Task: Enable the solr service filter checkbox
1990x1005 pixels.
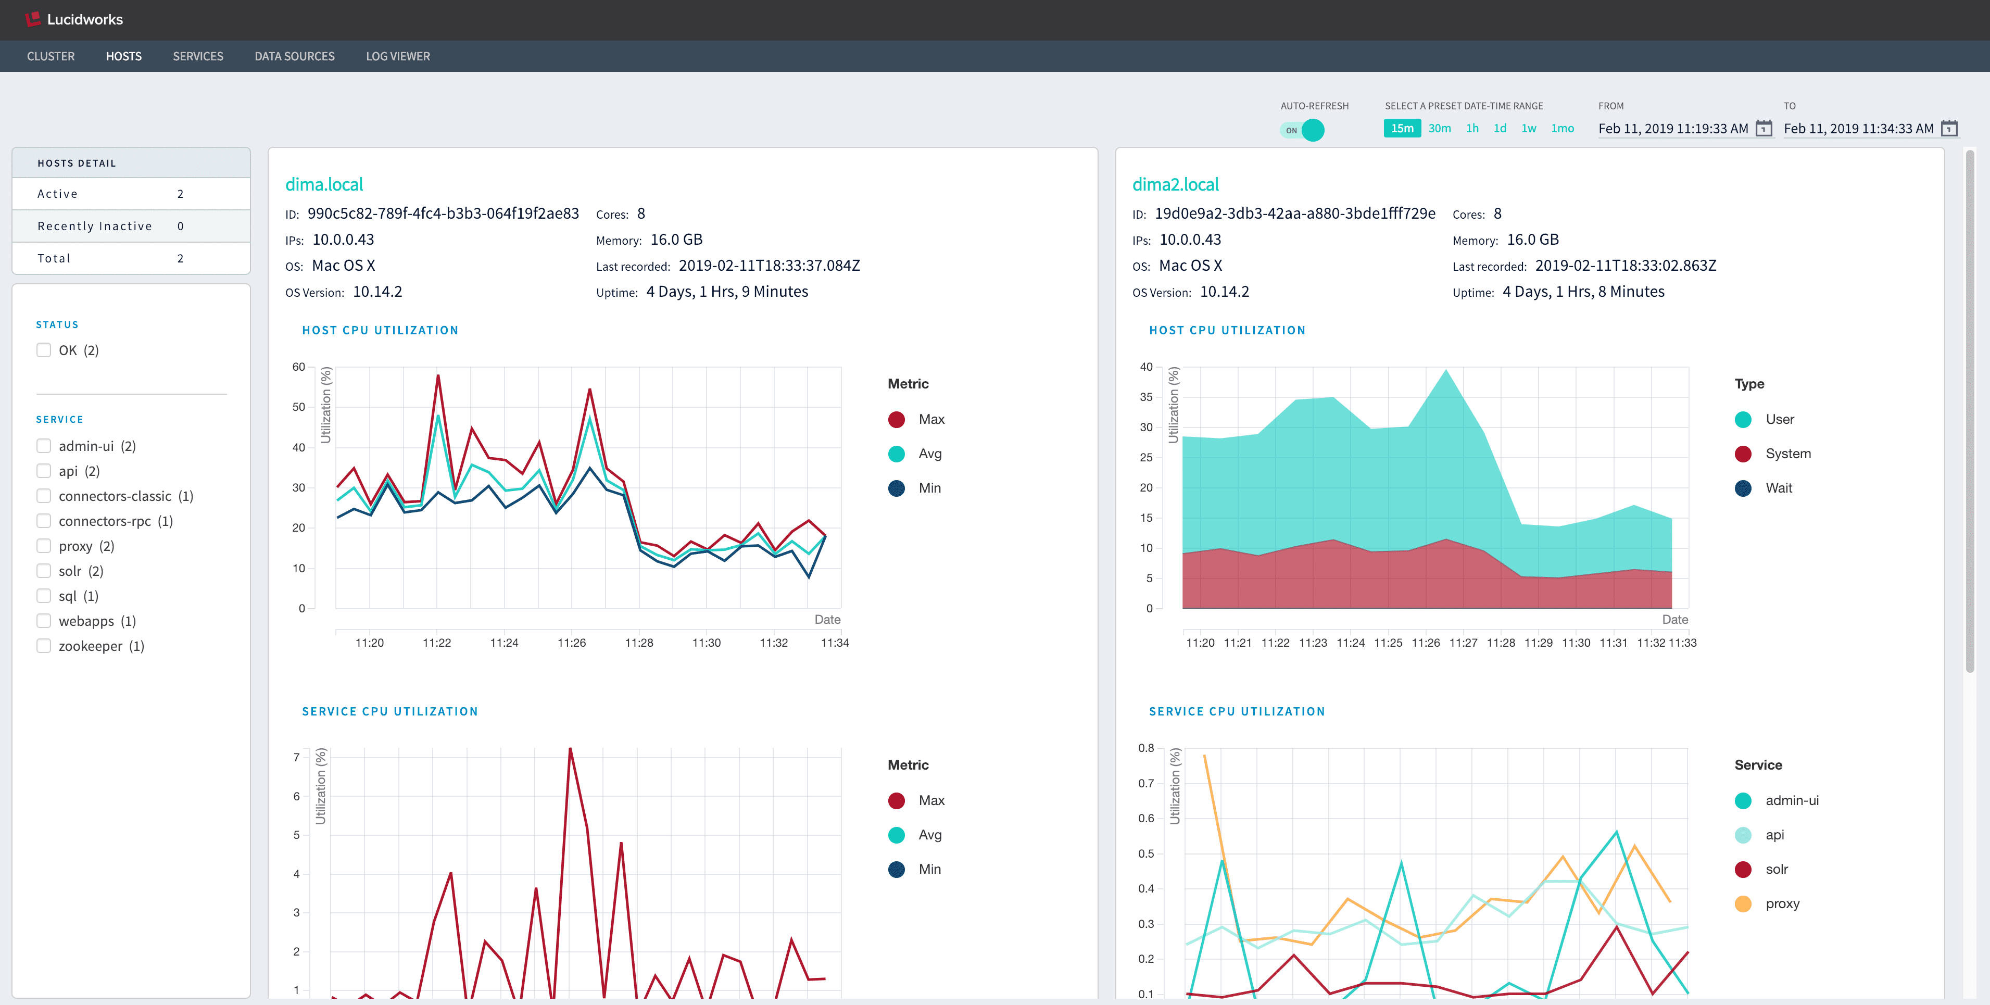Action: point(44,571)
